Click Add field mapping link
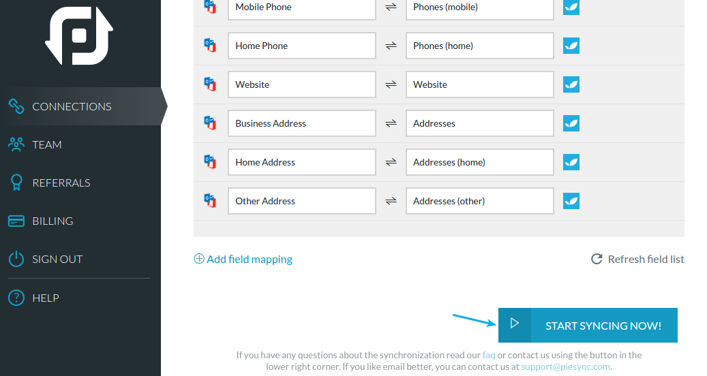Viewport: 707px width, 376px height. click(243, 259)
